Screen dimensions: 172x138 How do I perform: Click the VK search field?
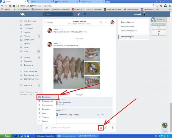(58, 14)
